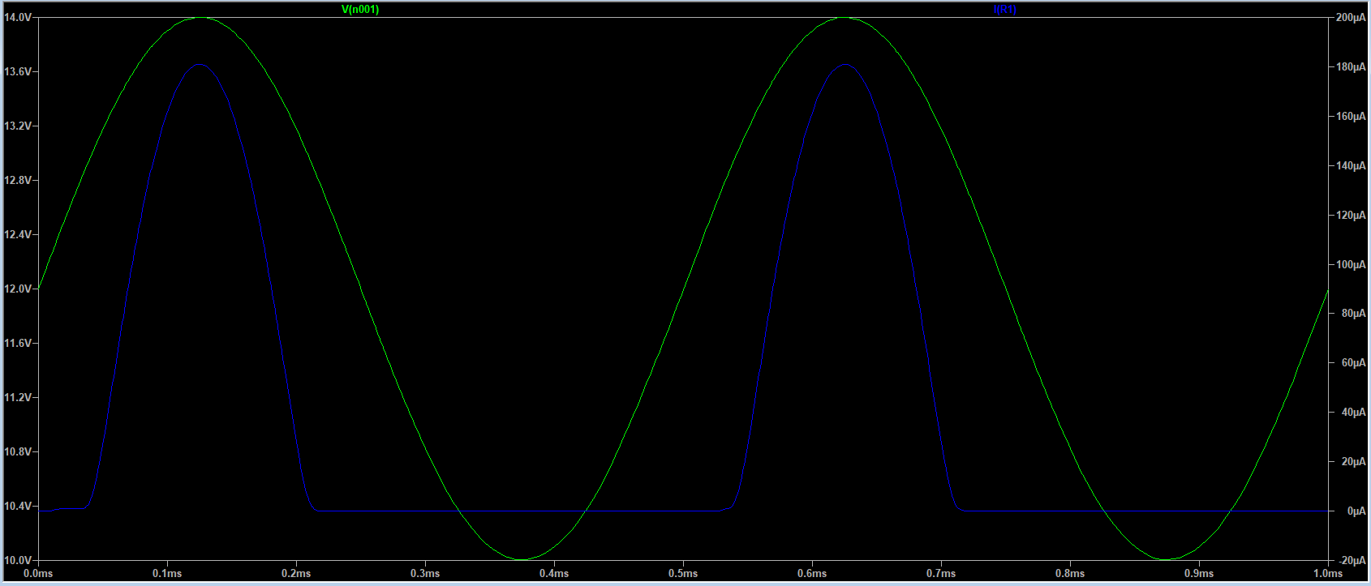Click the 10.0V voltage axis label
The height and width of the screenshot is (586, 1371).
[18, 561]
